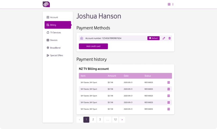View receipt for the first payment row
This screenshot has height=129, width=217.
pyautogui.click(x=169, y=82)
